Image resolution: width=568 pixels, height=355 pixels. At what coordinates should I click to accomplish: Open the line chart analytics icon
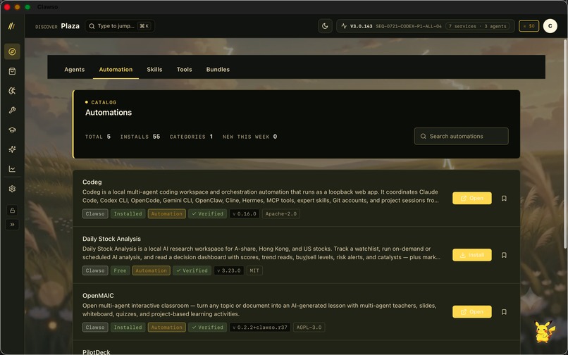[x=12, y=169]
